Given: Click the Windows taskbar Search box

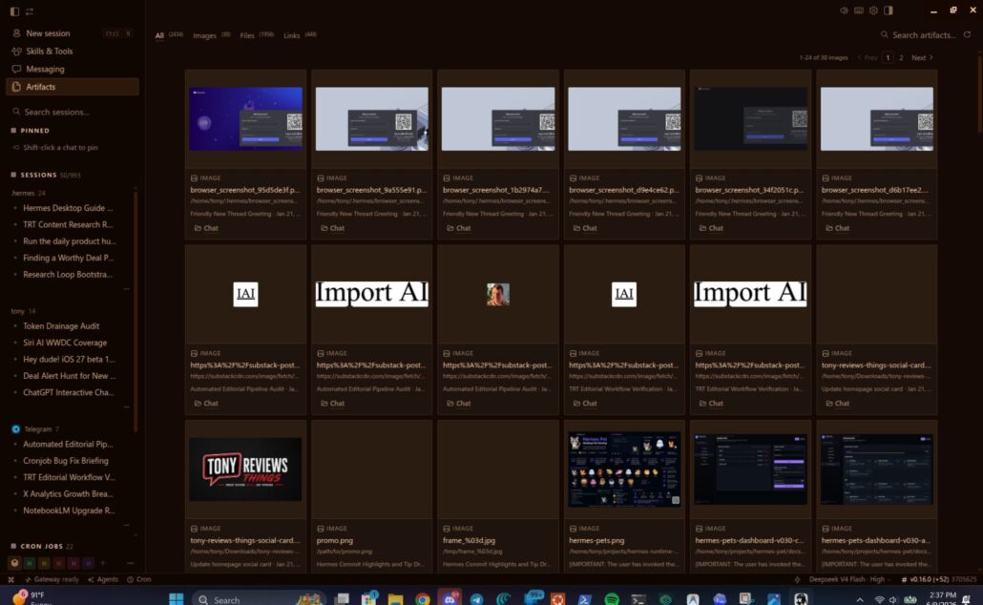Looking at the screenshot, I should [259, 599].
